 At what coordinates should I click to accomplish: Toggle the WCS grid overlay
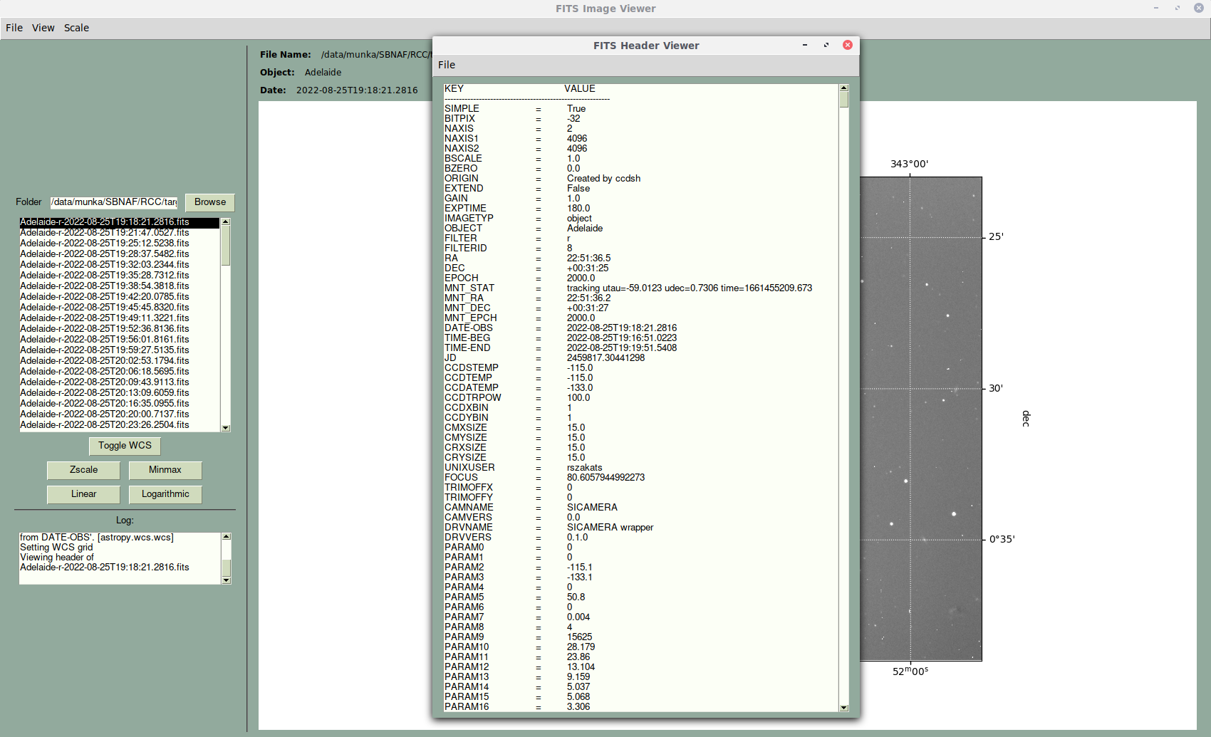(x=125, y=446)
